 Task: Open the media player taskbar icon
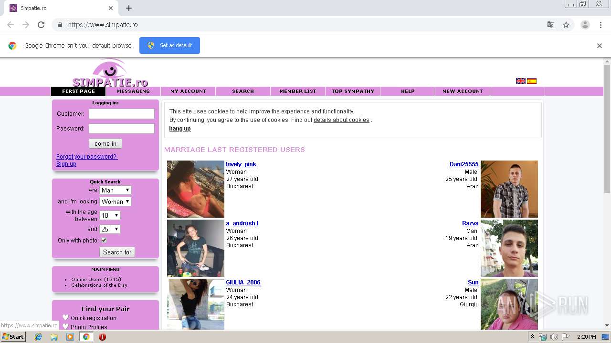point(70,337)
